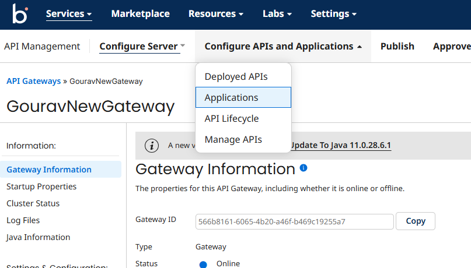This screenshot has height=268, width=471.
Task: Click the blue Online status indicator
Action: 203,264
